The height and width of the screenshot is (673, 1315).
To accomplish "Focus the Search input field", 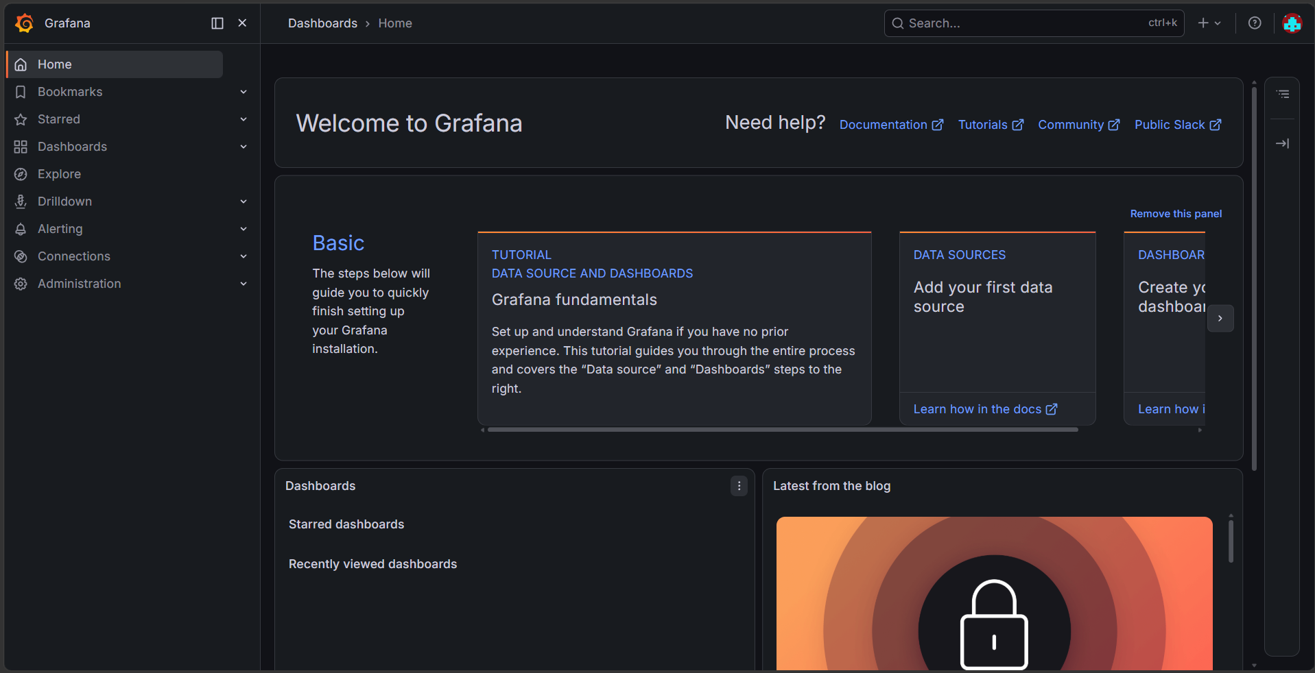I will click(1034, 23).
